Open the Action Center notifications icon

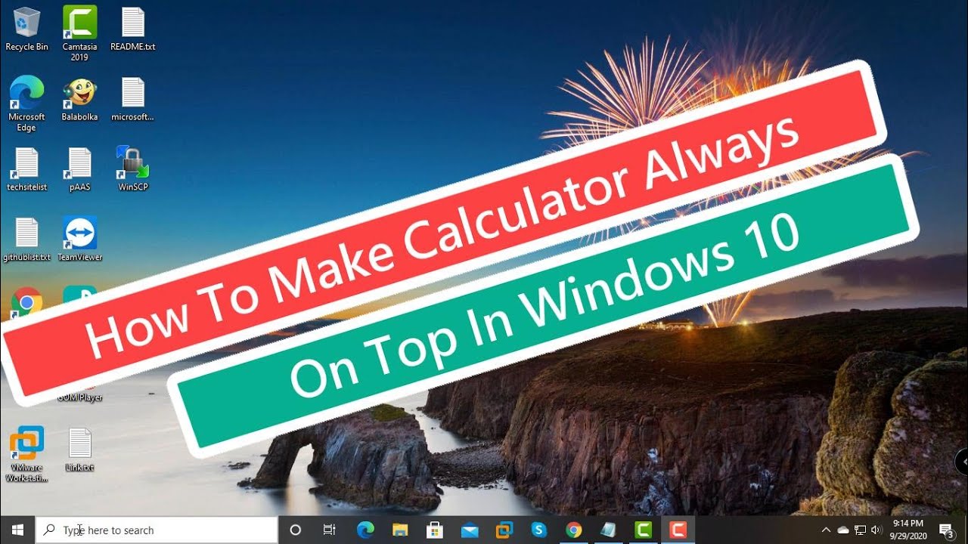[946, 530]
